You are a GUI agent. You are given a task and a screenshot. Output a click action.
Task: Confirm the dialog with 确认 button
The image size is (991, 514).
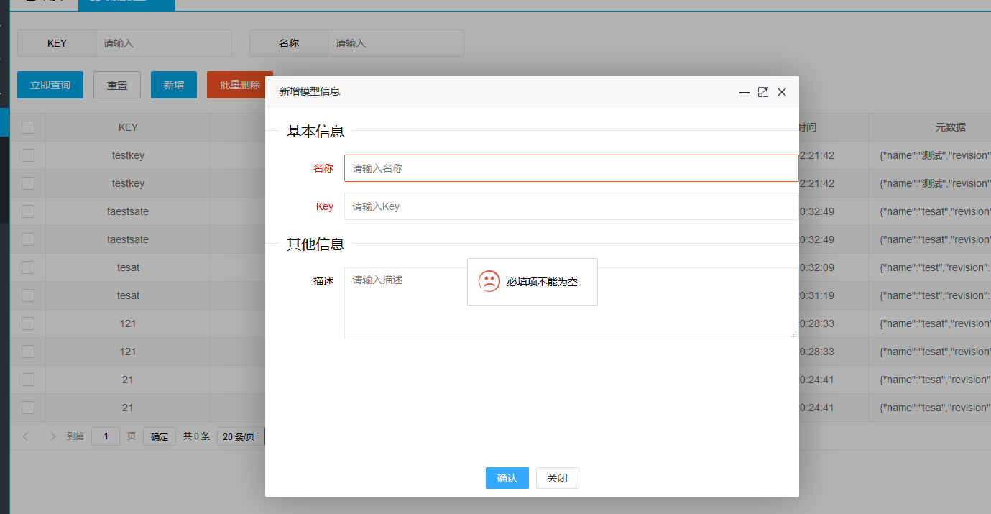[507, 477]
